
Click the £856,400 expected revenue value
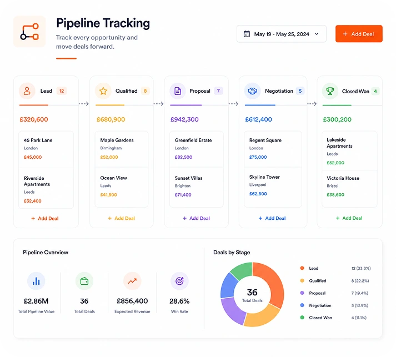click(132, 301)
